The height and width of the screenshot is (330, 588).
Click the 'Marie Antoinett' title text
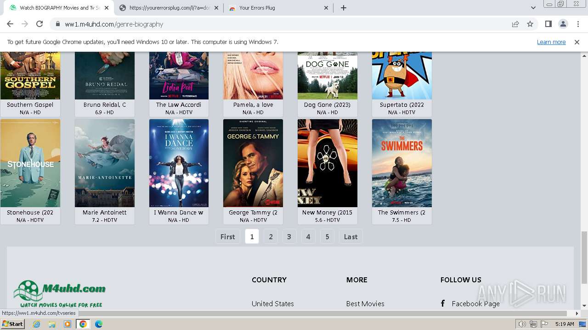[x=105, y=213]
